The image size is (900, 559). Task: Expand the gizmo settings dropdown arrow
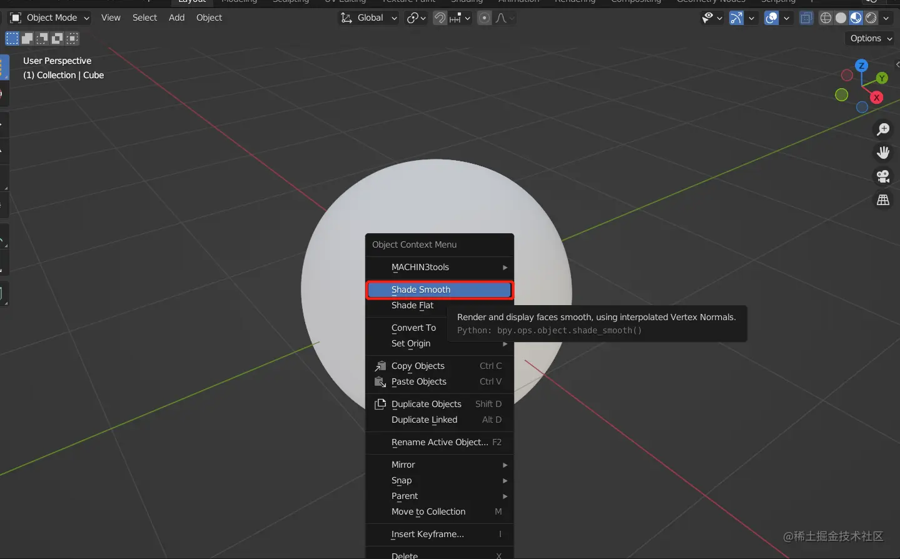752,18
